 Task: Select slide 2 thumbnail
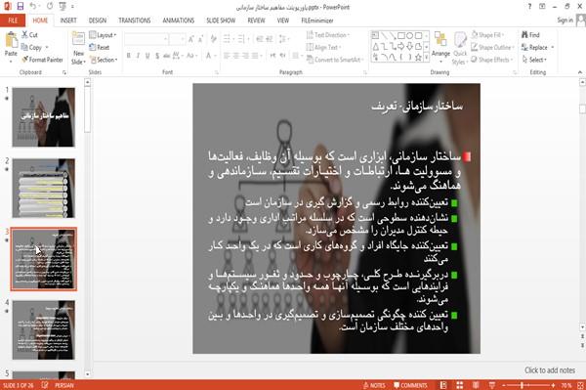(44, 188)
